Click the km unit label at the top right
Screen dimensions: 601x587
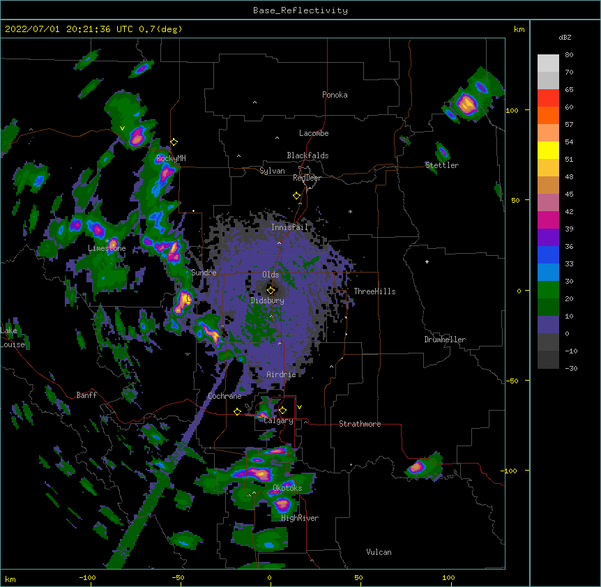click(x=519, y=29)
